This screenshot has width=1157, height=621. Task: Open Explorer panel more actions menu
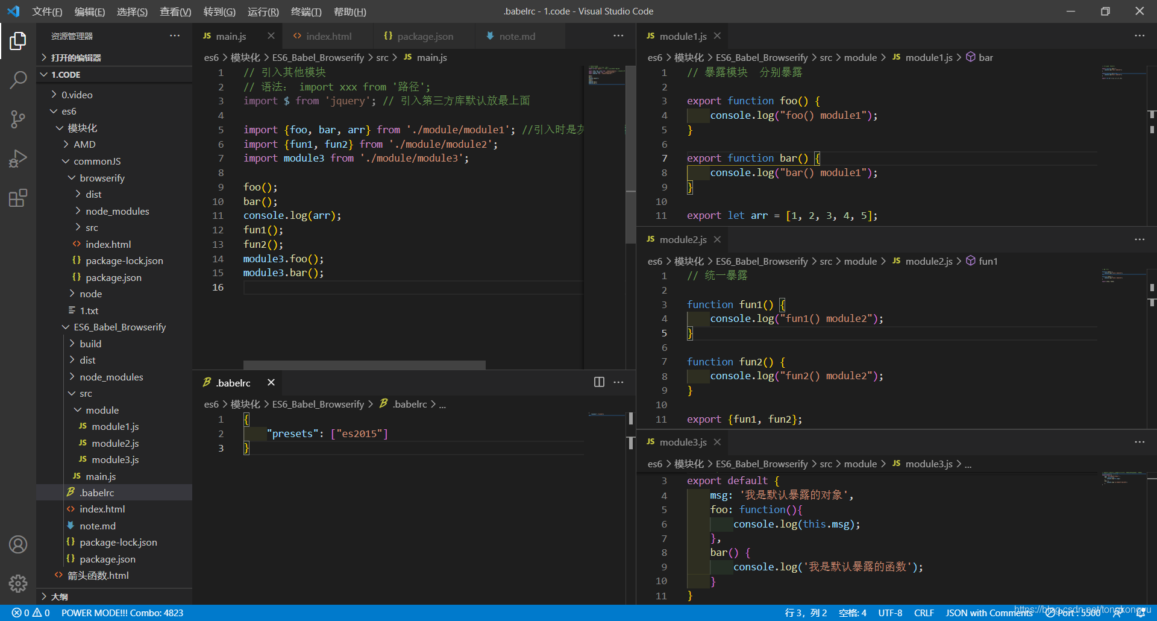point(175,36)
